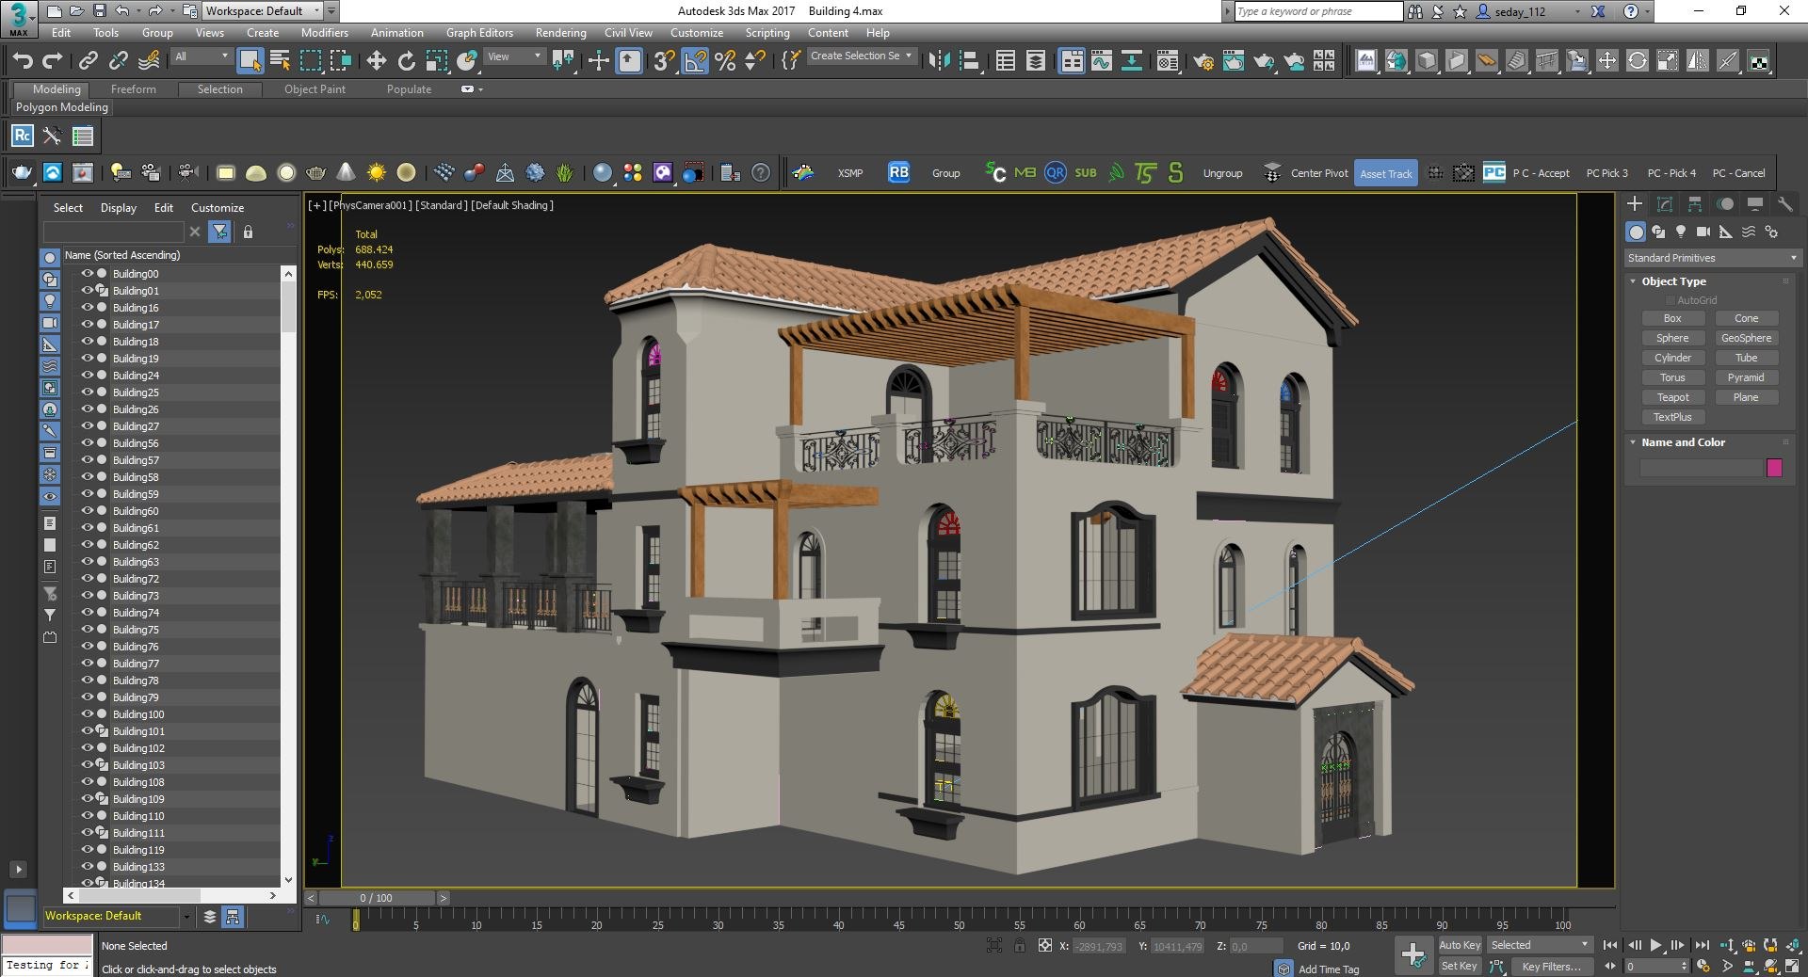Toggle visibility eye of Building119

pyautogui.click(x=87, y=850)
